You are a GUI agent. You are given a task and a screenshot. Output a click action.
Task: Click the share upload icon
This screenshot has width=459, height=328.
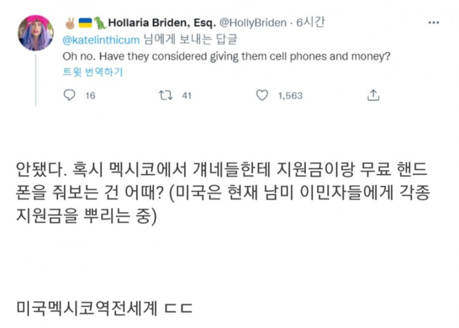click(x=373, y=95)
